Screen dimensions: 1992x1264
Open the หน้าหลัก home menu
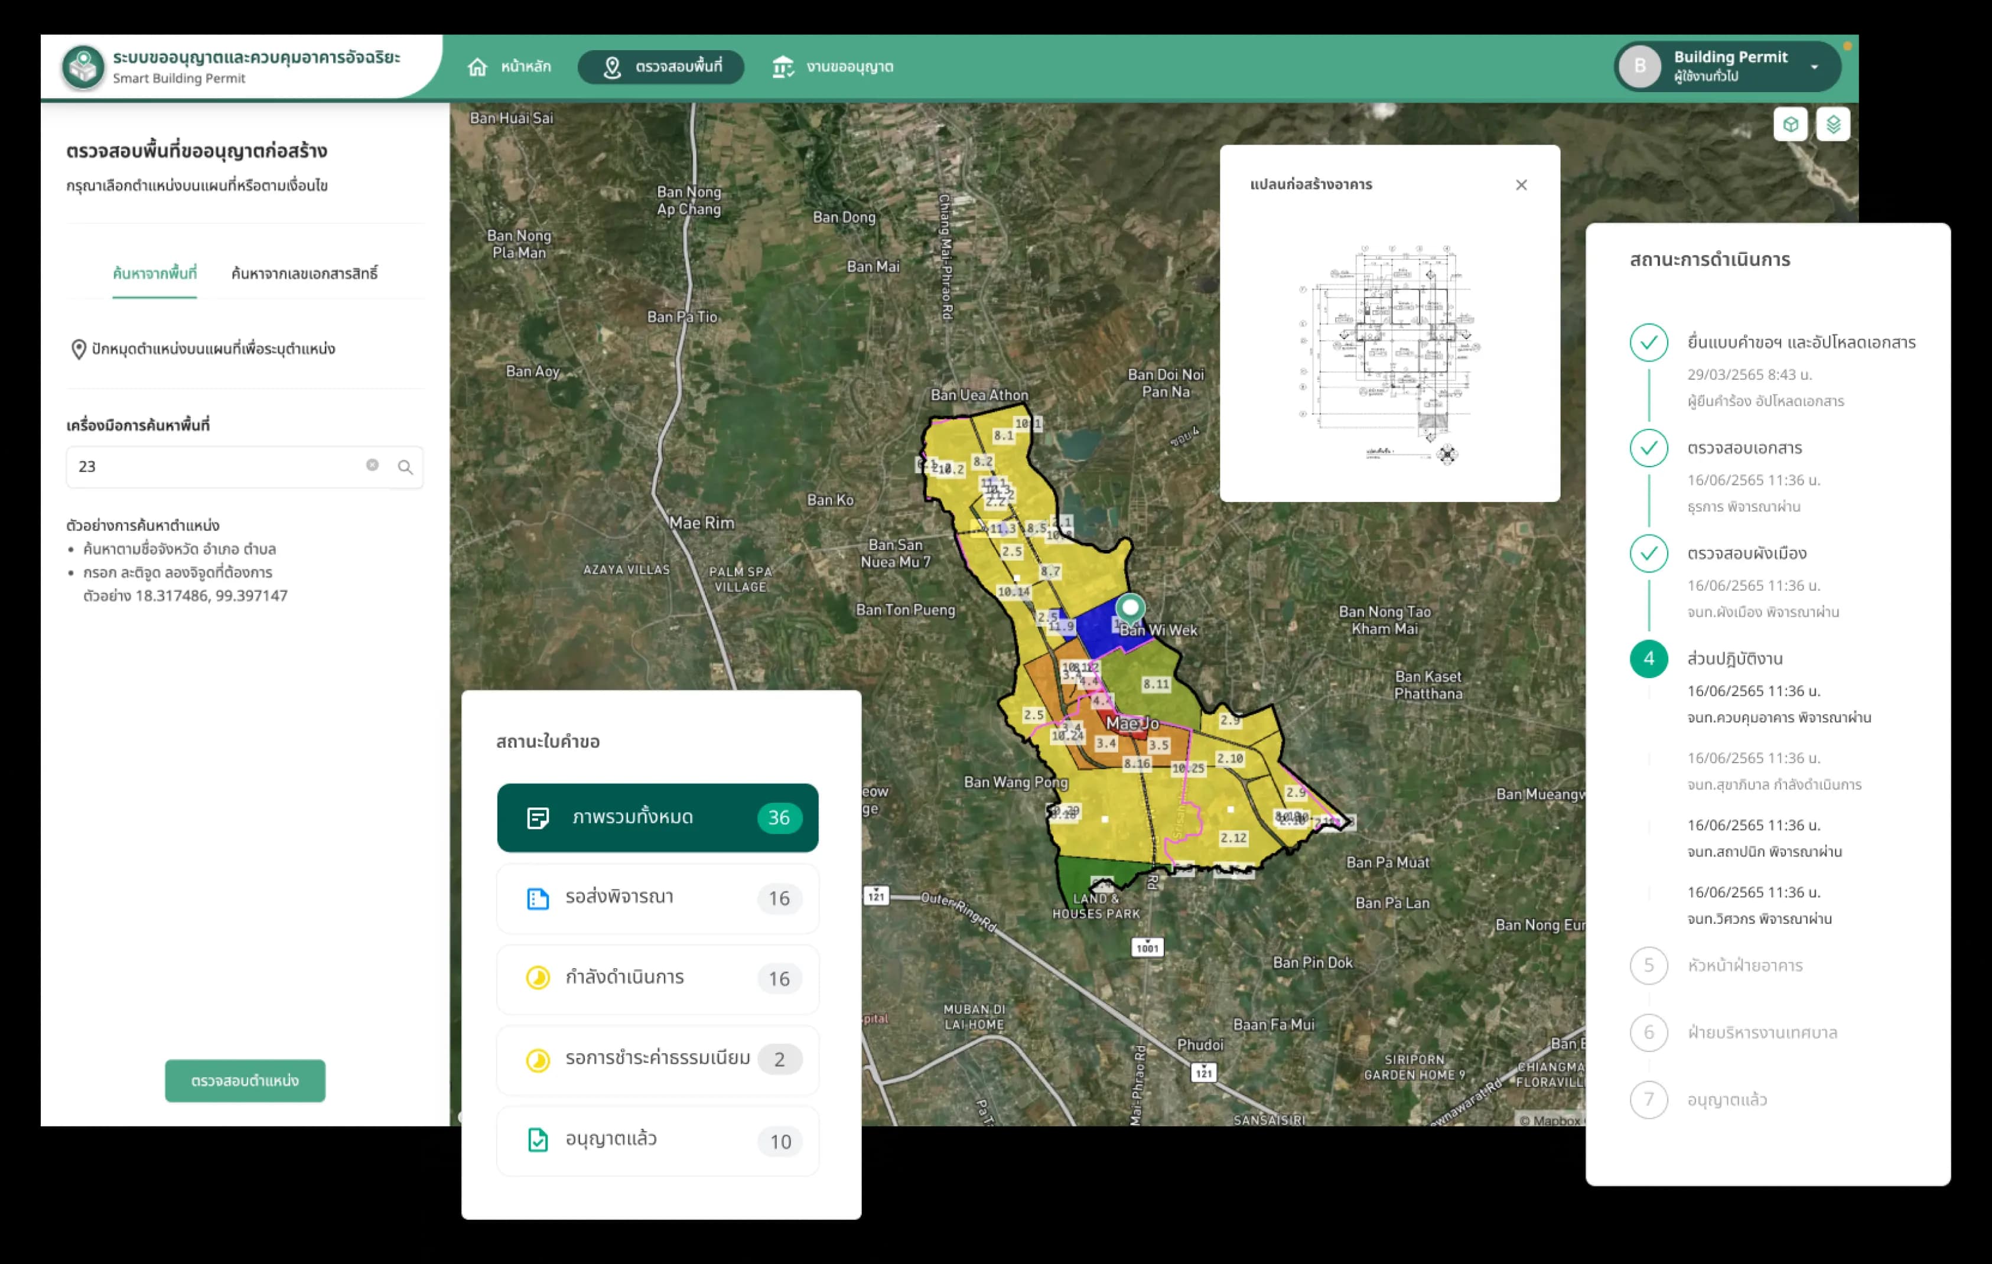point(510,67)
